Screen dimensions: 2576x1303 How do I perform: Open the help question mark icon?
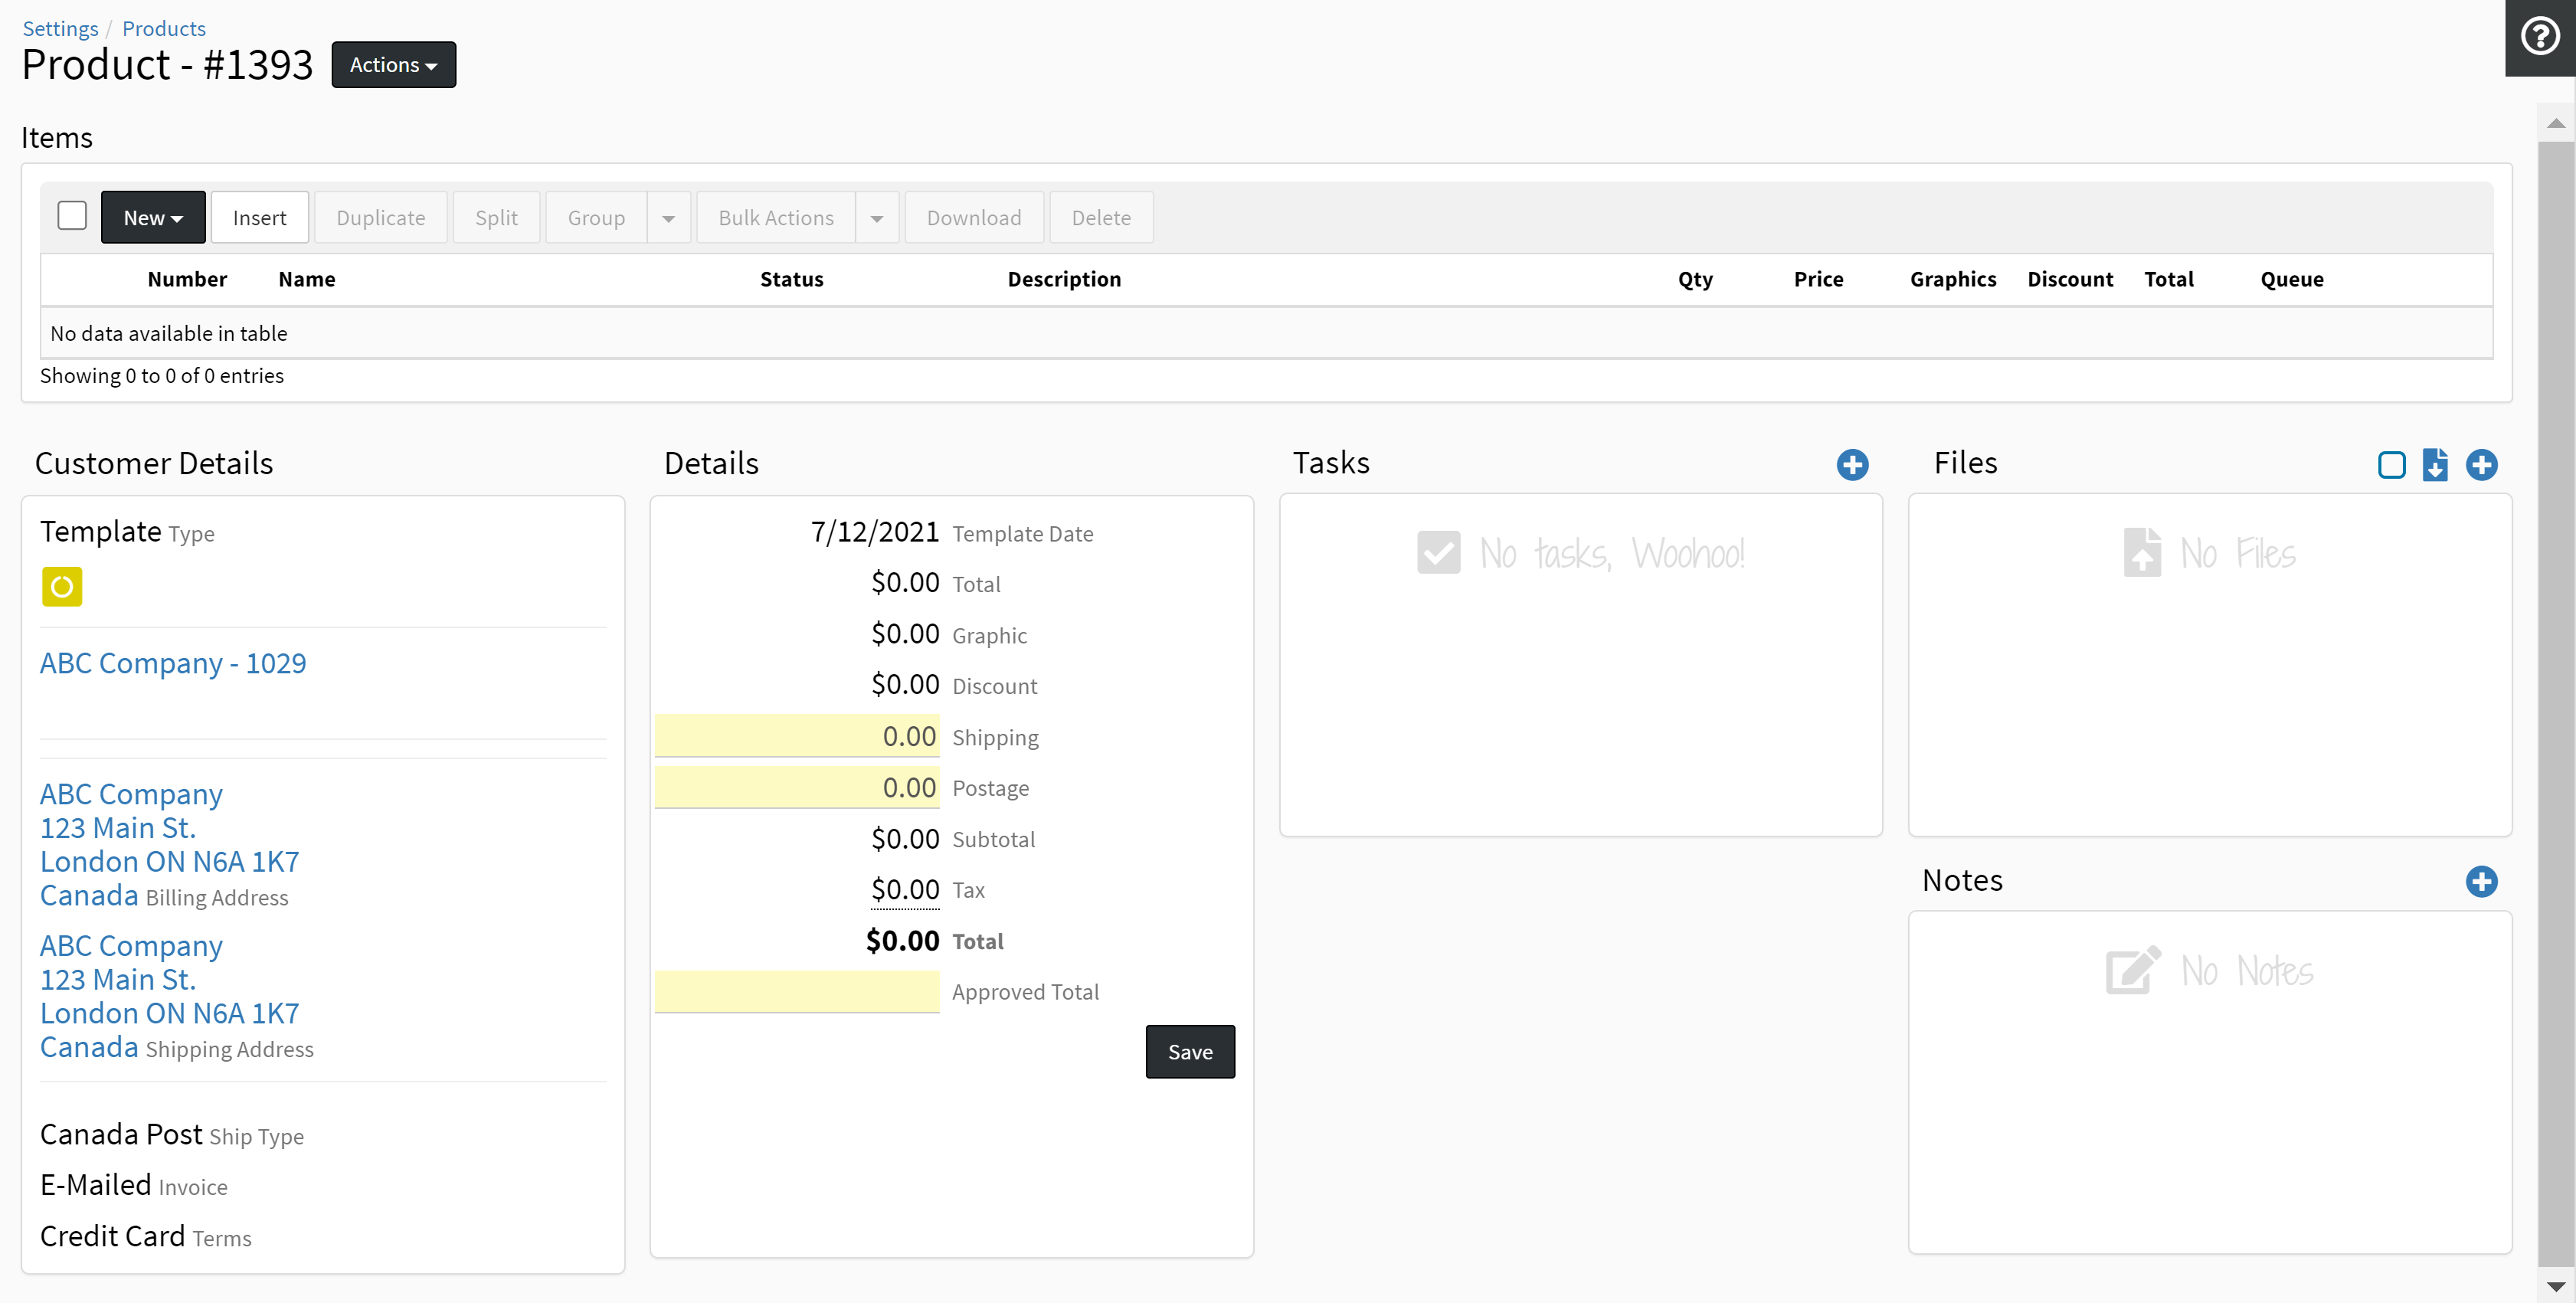click(x=2539, y=37)
